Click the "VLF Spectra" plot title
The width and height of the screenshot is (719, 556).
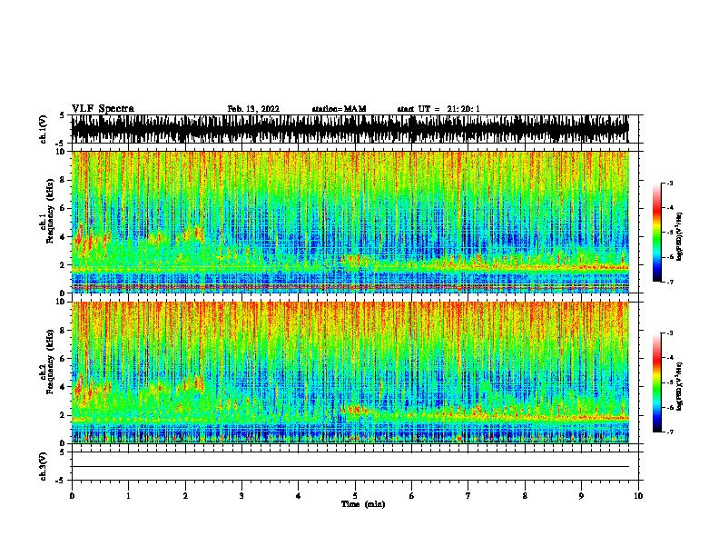pyautogui.click(x=103, y=109)
